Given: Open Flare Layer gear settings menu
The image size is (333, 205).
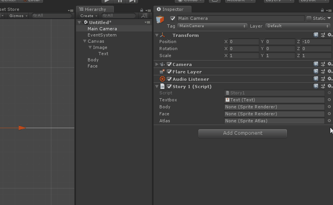Looking at the screenshot, I should tap(330, 71).
